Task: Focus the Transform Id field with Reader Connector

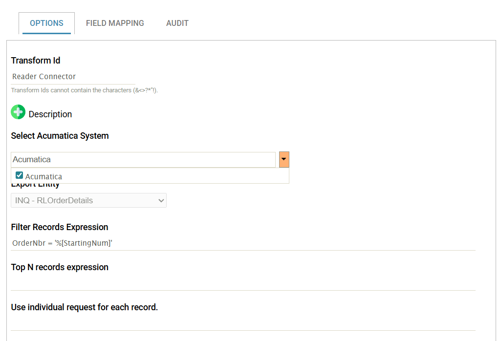Action: click(72, 77)
